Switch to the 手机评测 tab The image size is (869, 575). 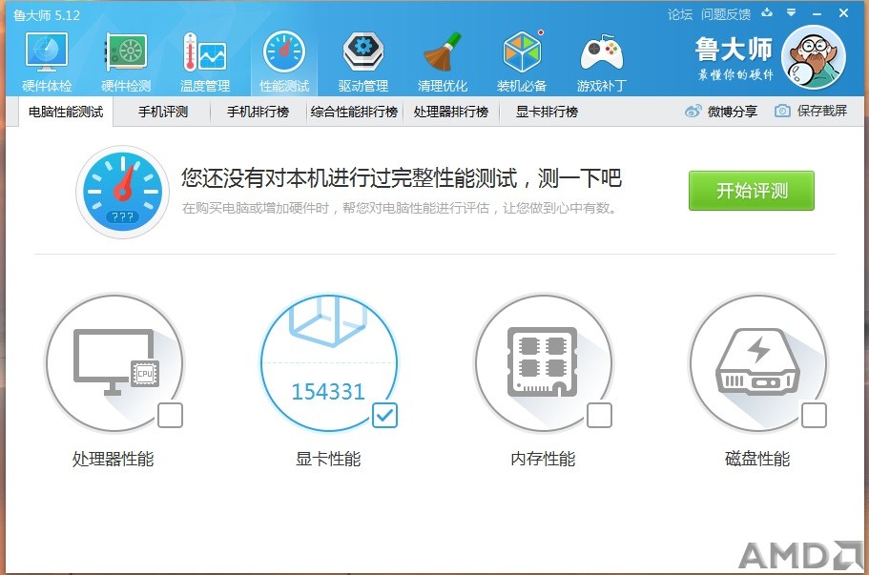click(x=163, y=112)
